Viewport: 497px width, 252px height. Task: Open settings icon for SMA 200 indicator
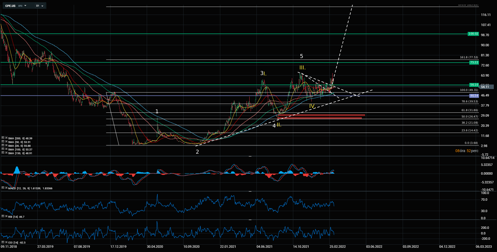(3, 138)
